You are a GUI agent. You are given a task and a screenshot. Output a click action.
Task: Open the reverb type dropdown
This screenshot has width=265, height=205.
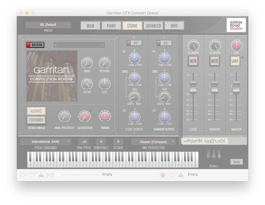[x=79, y=45]
